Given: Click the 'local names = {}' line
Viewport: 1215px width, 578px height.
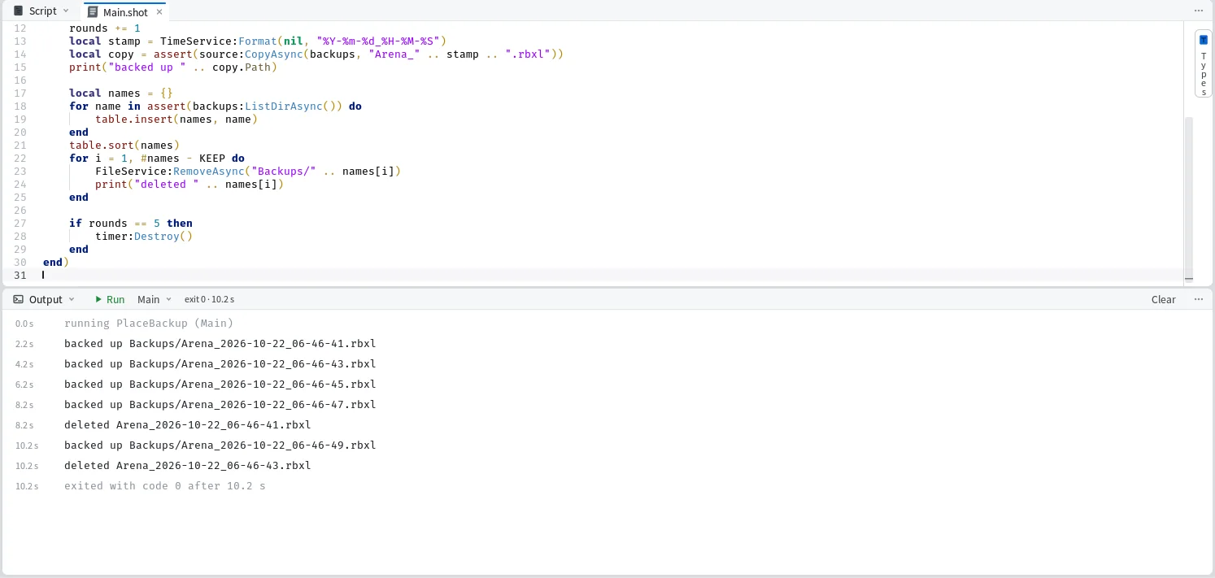Looking at the screenshot, I should click(x=121, y=93).
